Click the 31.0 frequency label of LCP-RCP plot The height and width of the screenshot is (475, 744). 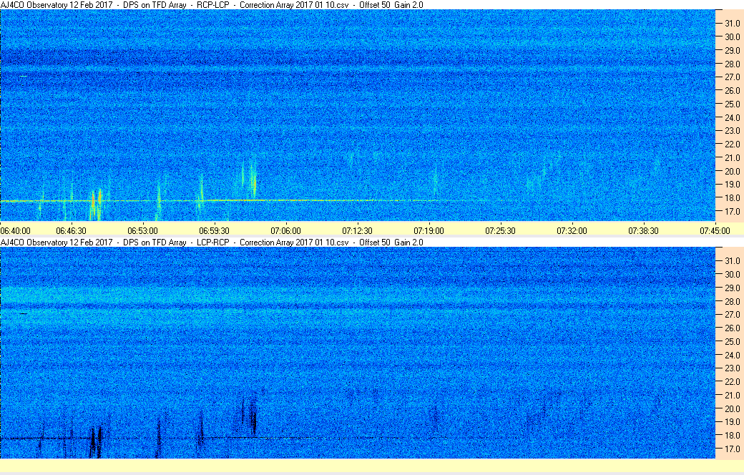coord(732,261)
